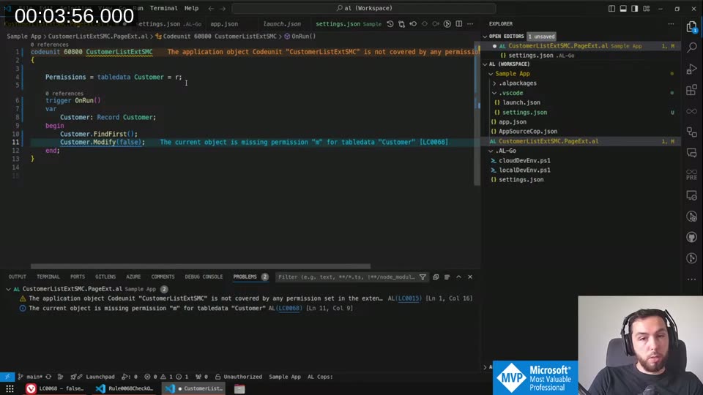Viewport: 703px width, 395px height.
Task: Open the Search view in activity bar
Action: click(x=692, y=47)
